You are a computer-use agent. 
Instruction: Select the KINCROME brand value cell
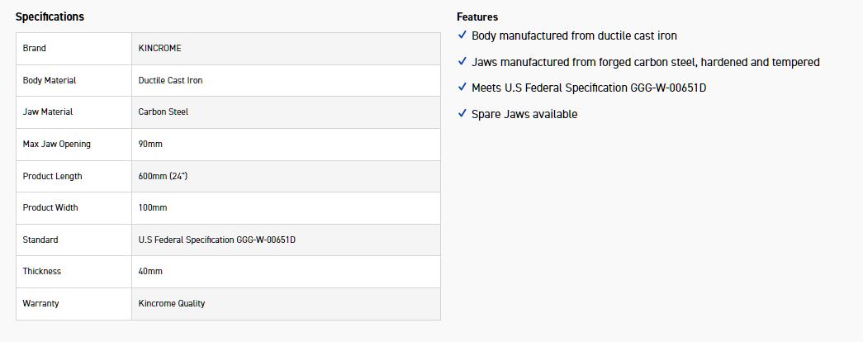[160, 48]
